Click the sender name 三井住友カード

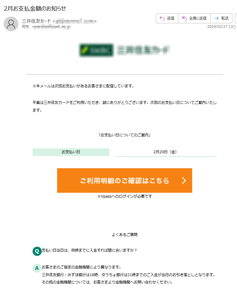[x=36, y=21]
